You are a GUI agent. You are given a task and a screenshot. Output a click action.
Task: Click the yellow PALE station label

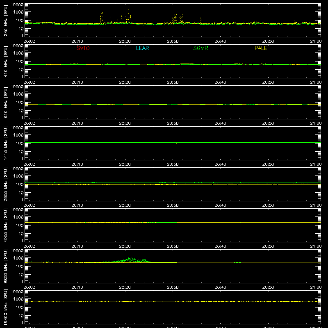[261, 48]
